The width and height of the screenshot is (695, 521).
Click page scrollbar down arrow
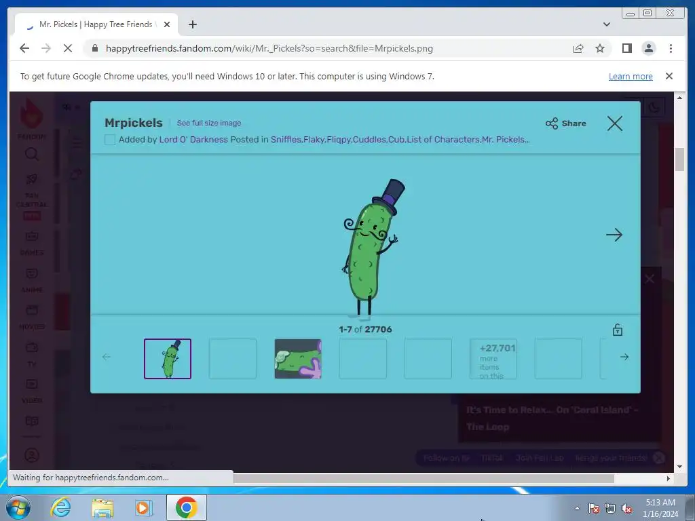[679, 467]
